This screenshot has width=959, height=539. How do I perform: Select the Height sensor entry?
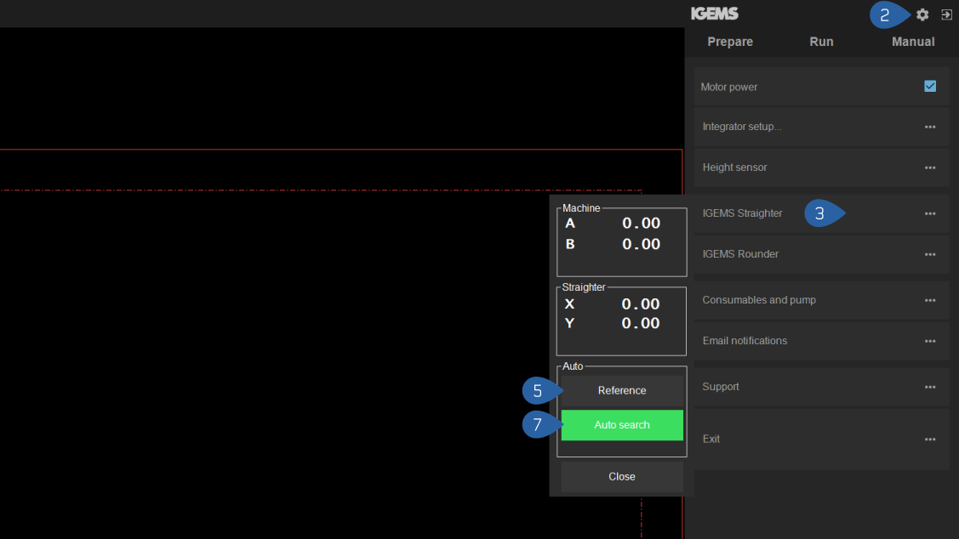tap(821, 167)
